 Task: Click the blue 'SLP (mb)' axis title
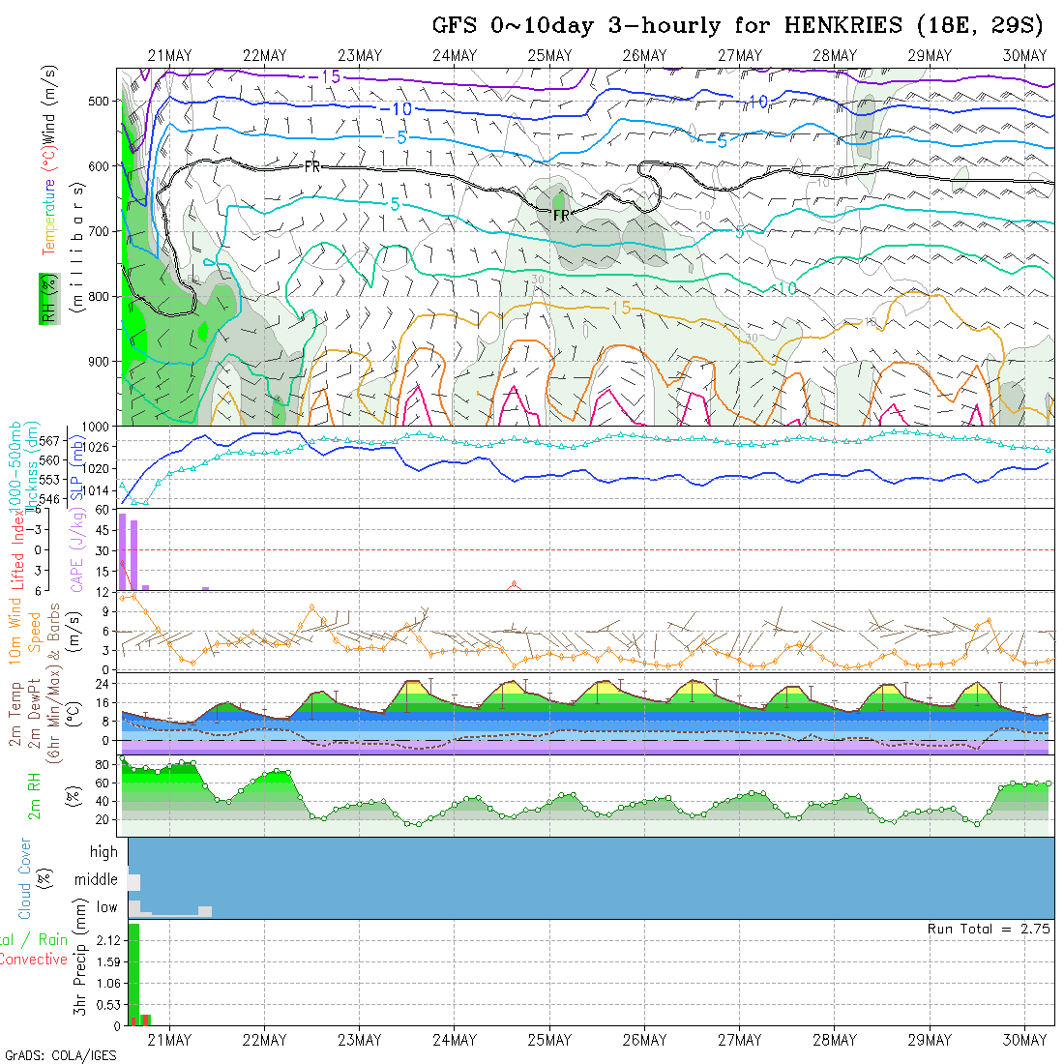click(76, 469)
